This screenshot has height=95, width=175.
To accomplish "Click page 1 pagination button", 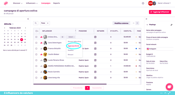I will pyautogui.click(x=87, y=88).
